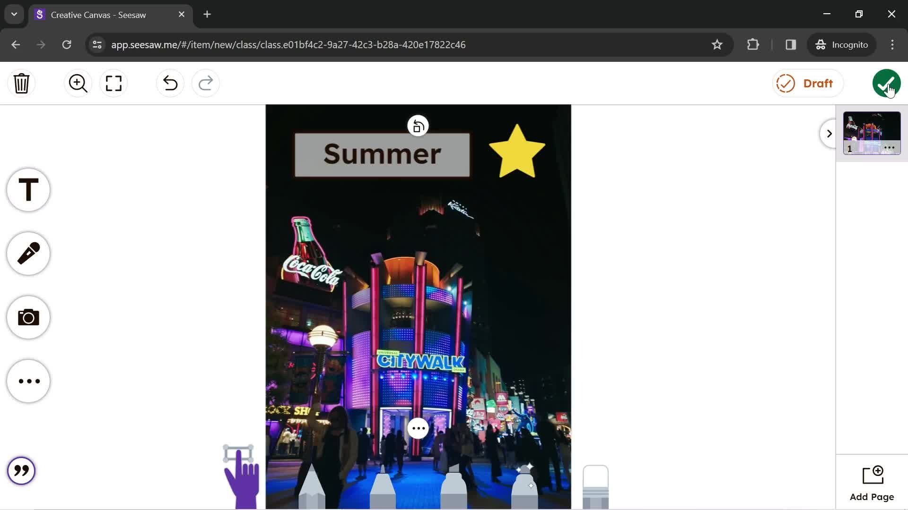Click the Add Page button
The height and width of the screenshot is (510, 908).
pos(871,483)
